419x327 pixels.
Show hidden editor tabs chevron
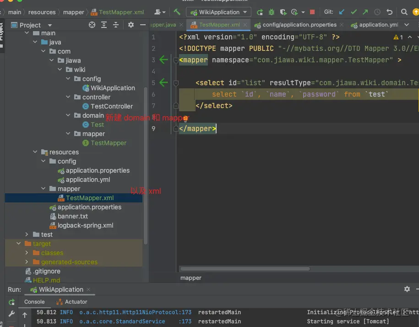pyautogui.click(x=407, y=25)
